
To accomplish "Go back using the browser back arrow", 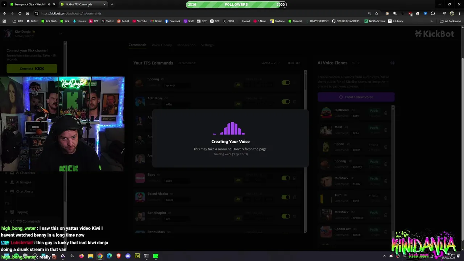I will (4, 13).
